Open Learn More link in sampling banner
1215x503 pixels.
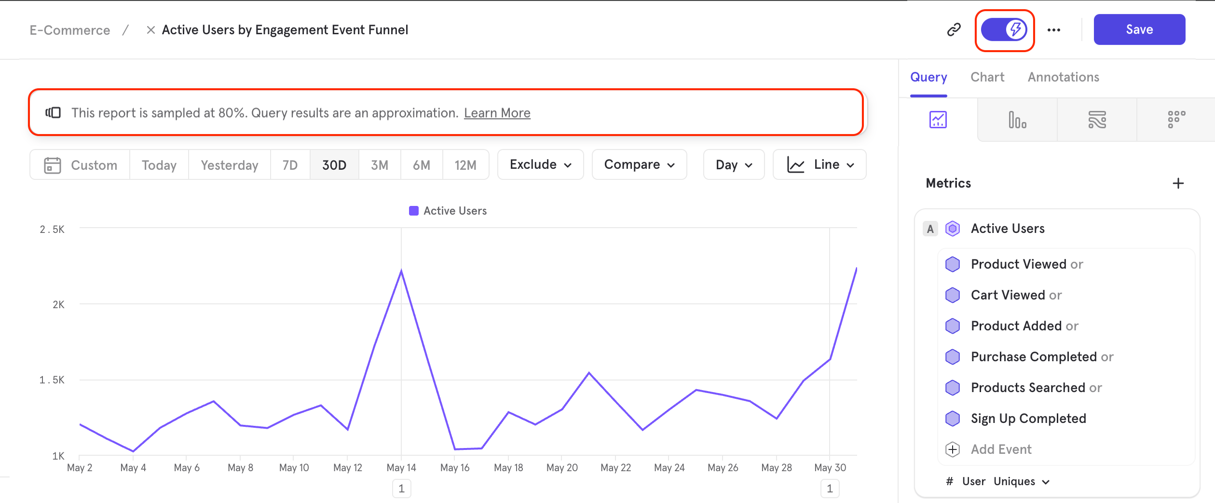pyautogui.click(x=497, y=113)
